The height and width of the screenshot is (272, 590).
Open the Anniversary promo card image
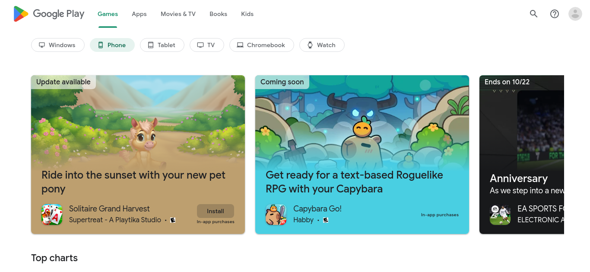[x=522, y=123]
